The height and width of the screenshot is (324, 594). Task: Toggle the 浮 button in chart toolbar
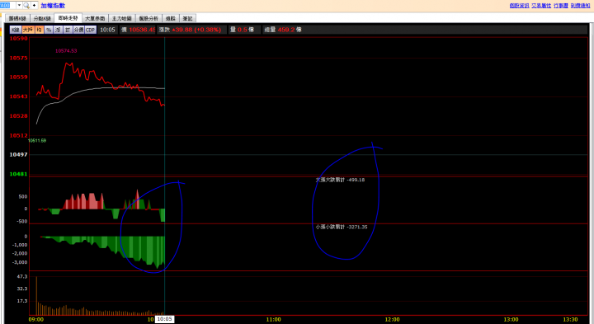coord(58,30)
